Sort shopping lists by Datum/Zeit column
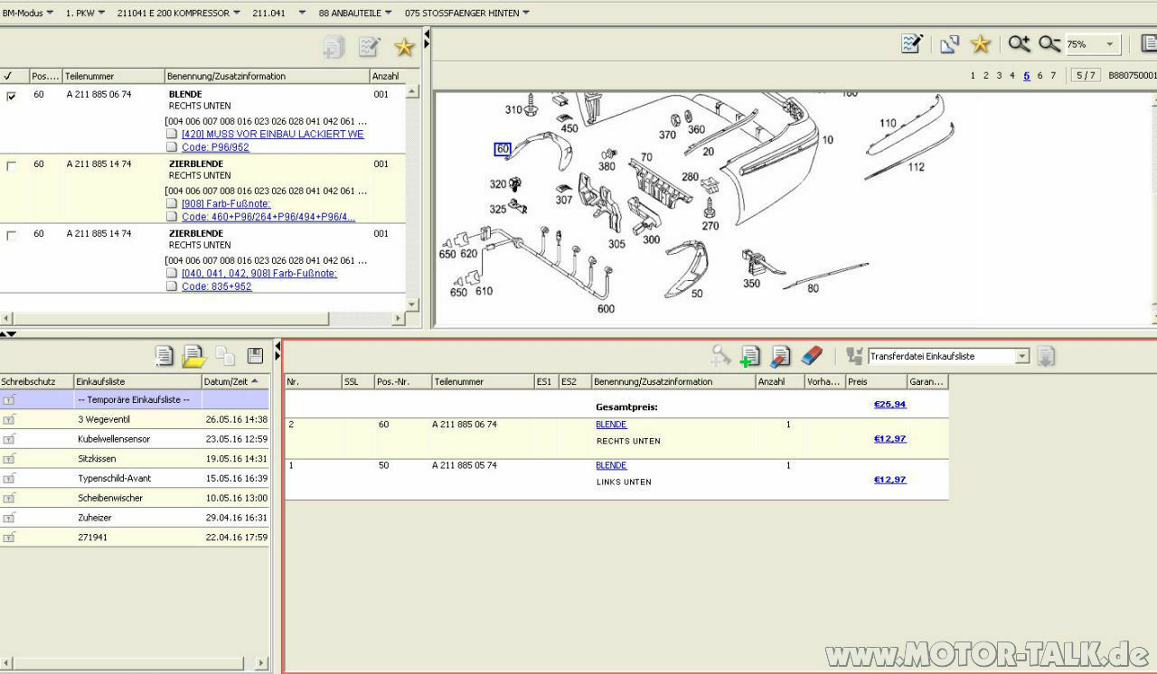The height and width of the screenshot is (674, 1157). [235, 381]
